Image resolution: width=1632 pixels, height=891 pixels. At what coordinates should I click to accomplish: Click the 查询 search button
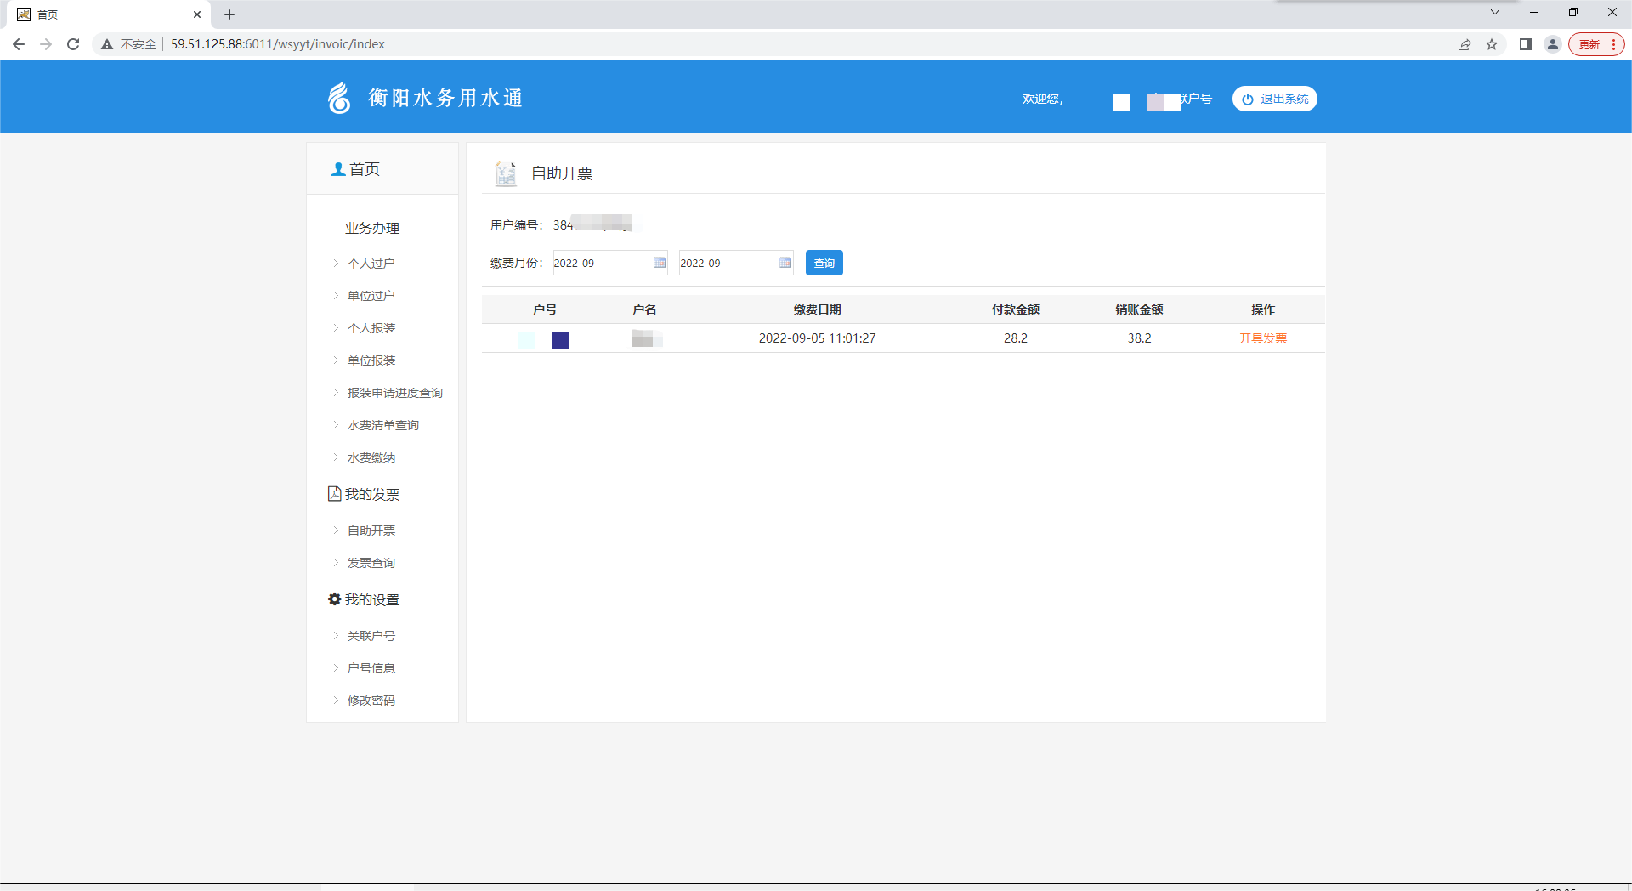(824, 263)
